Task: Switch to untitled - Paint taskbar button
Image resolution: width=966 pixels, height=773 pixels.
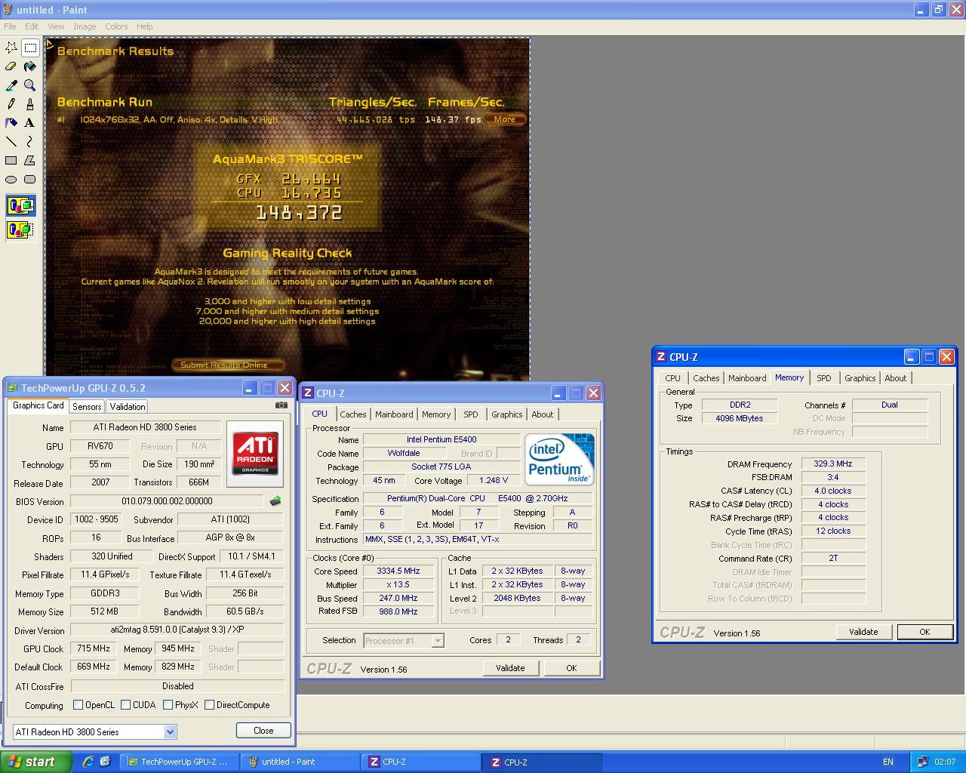Action: [x=298, y=762]
